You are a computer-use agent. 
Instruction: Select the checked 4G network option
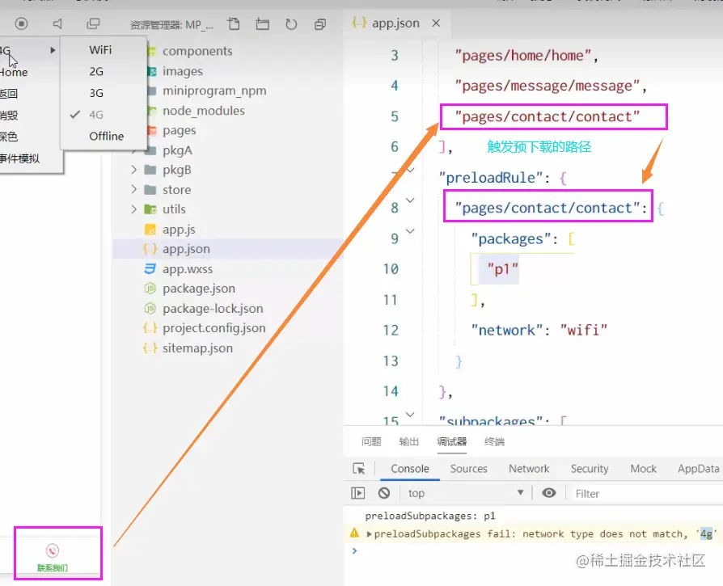[96, 115]
